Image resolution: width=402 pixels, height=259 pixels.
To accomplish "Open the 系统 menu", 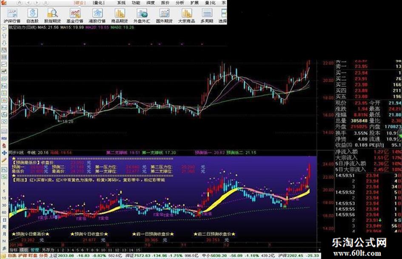I will 121,3.
